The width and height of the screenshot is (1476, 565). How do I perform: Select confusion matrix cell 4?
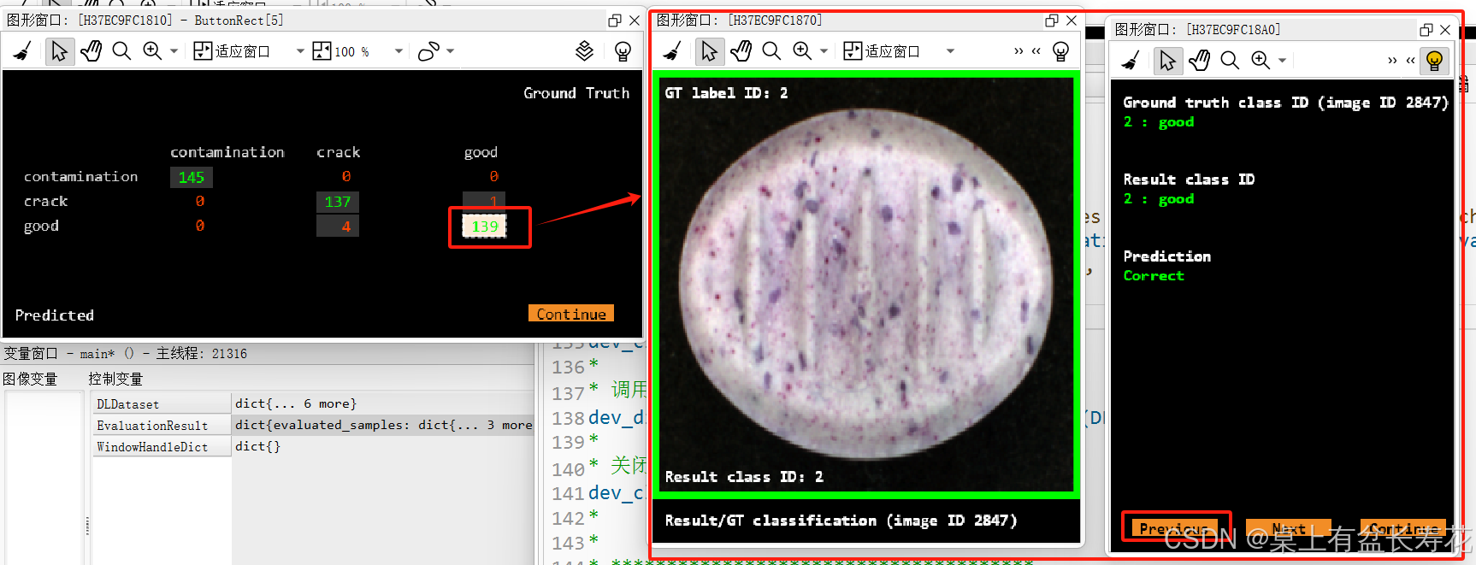[x=338, y=227]
